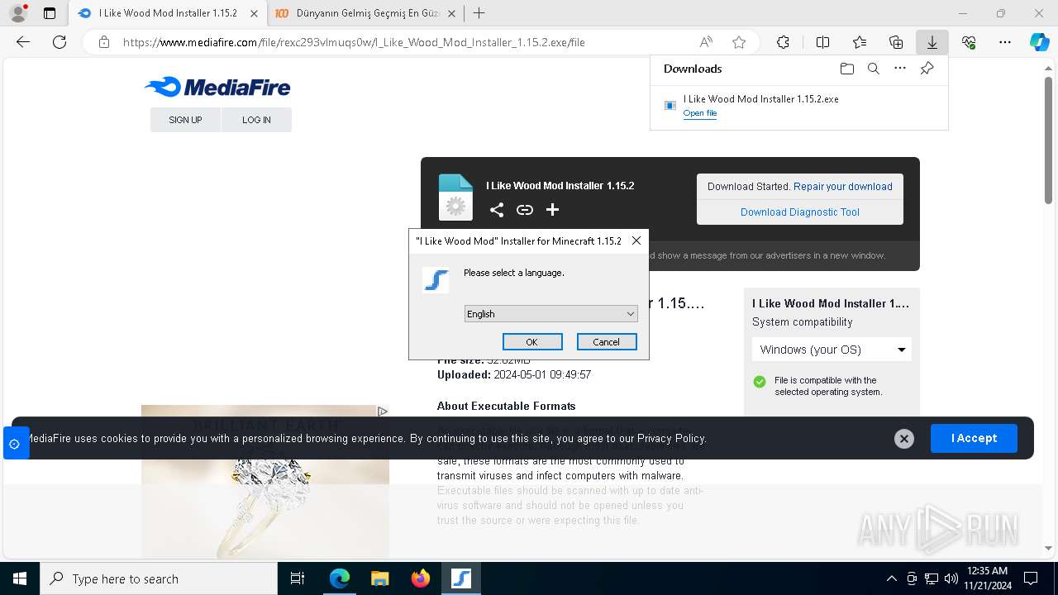Select the installer app on the taskbar

point(461,578)
